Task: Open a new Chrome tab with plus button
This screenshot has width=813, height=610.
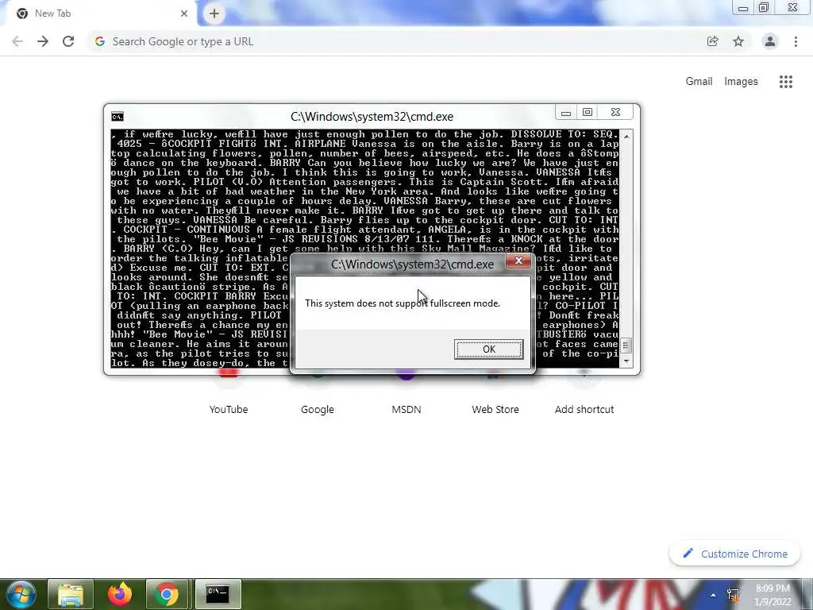Action: point(214,14)
